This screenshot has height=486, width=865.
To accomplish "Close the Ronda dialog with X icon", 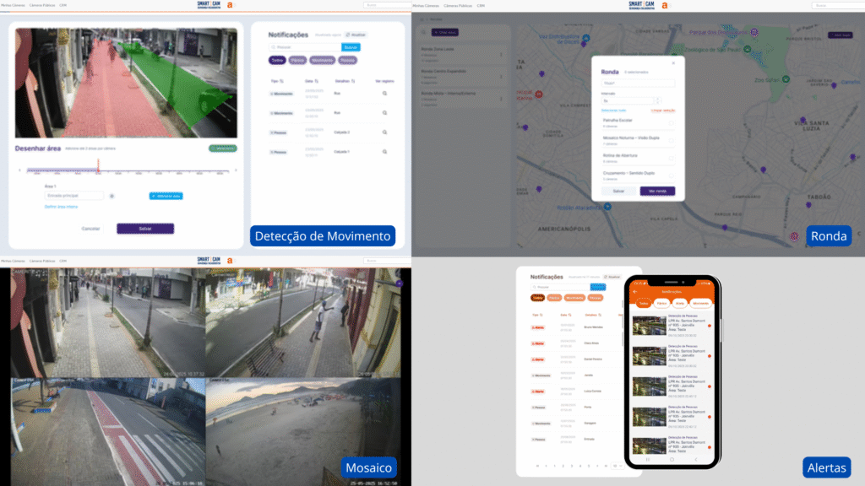I will (x=673, y=63).
